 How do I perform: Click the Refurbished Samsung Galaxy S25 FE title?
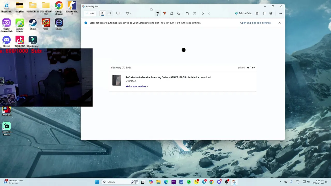pos(168,77)
